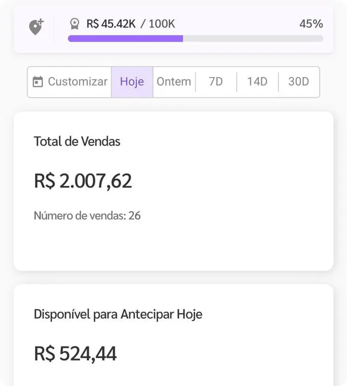Click the R$ 524,44 available amount
347x386 pixels.
(x=76, y=354)
